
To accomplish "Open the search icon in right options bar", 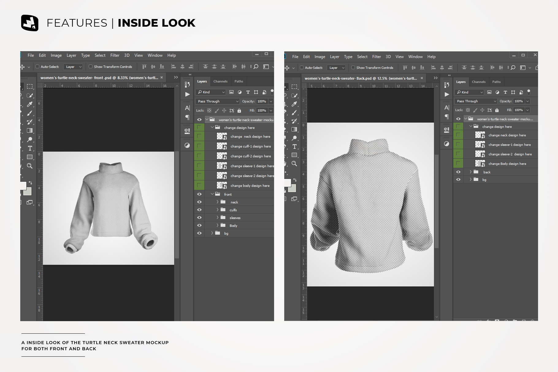I will (x=513, y=68).
